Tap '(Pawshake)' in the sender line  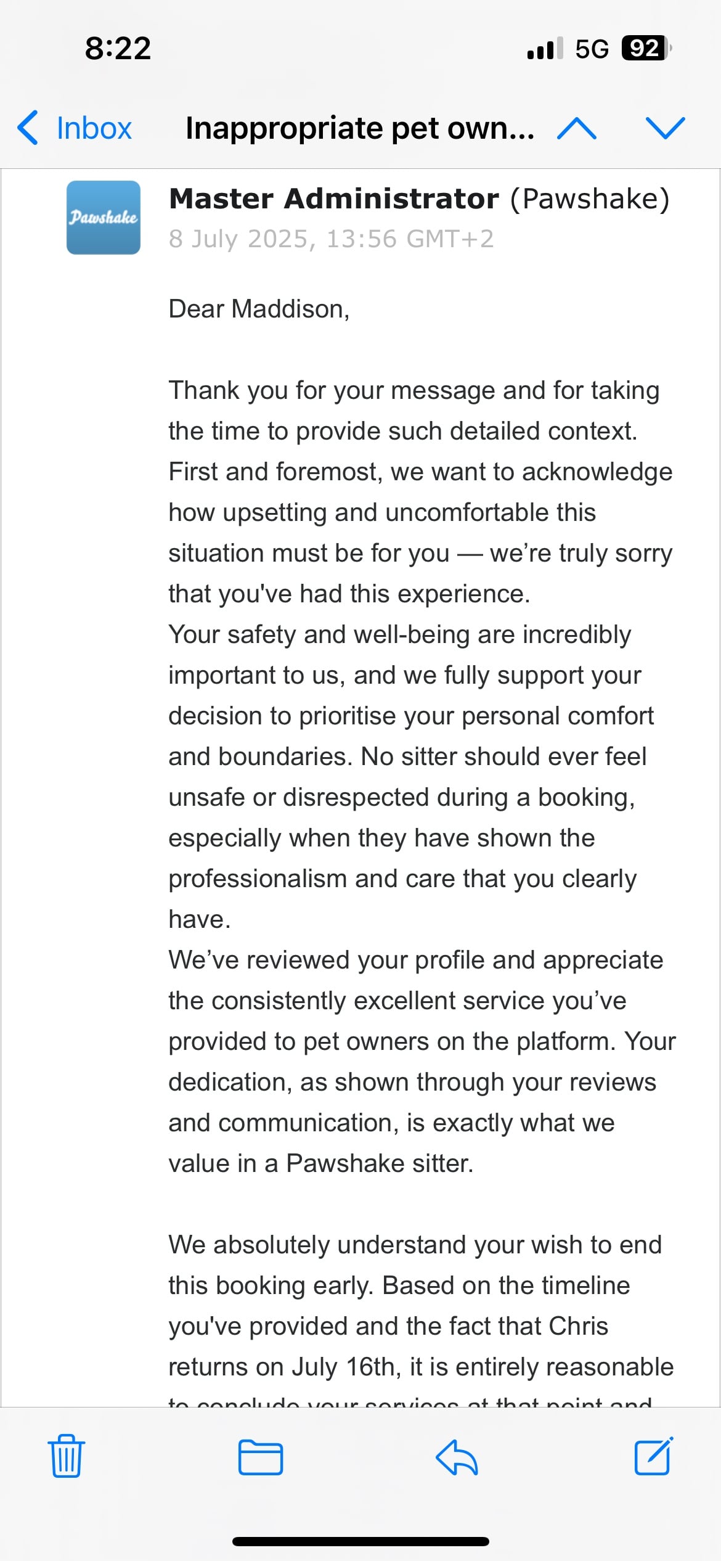[x=589, y=199]
